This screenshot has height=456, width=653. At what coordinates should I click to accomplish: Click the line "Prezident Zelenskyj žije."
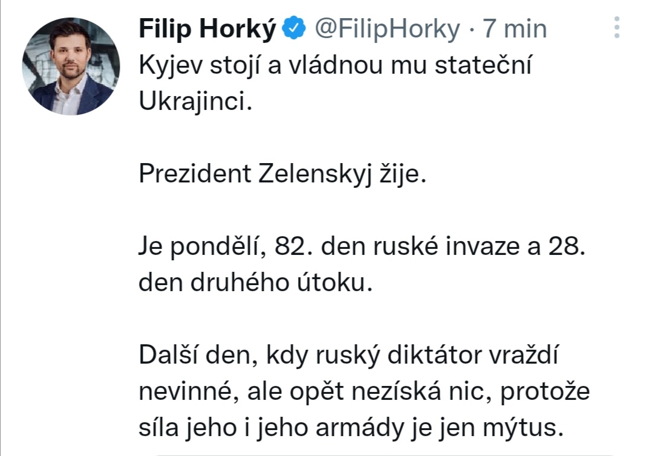283,175
